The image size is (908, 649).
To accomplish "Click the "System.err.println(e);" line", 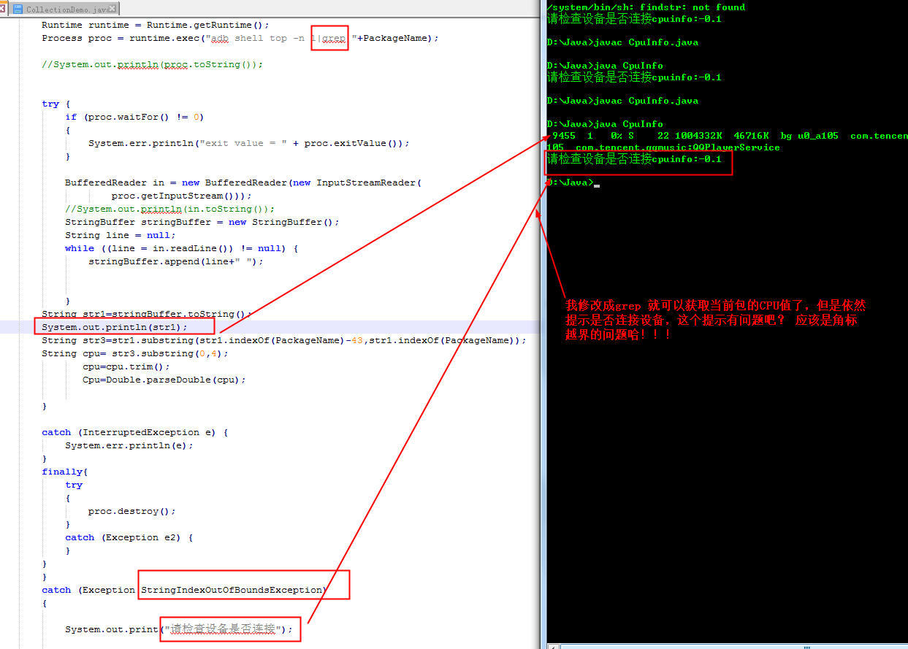I will [x=129, y=445].
